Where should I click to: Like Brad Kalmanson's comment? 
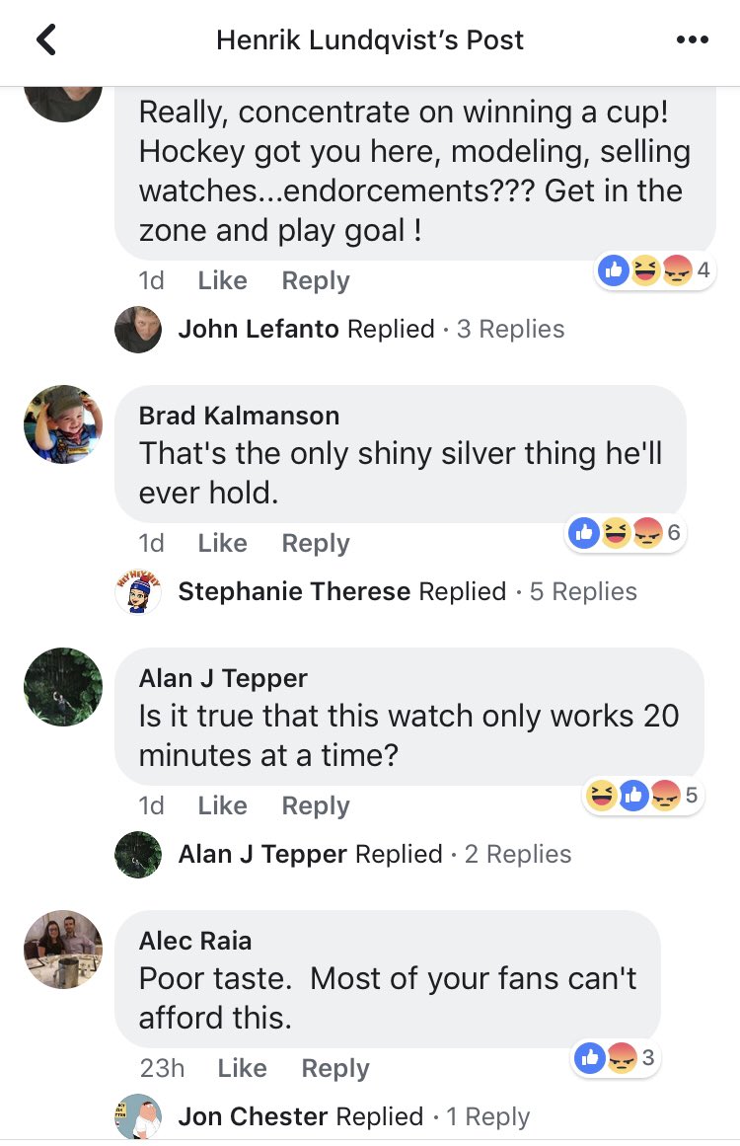[x=222, y=543]
